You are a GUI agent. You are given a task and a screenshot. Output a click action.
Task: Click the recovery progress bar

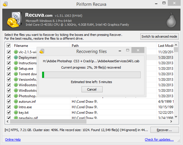pyautogui.click(x=91, y=75)
